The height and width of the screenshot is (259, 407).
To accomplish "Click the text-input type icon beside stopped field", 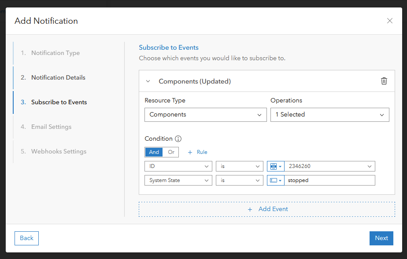I will click(x=273, y=180).
